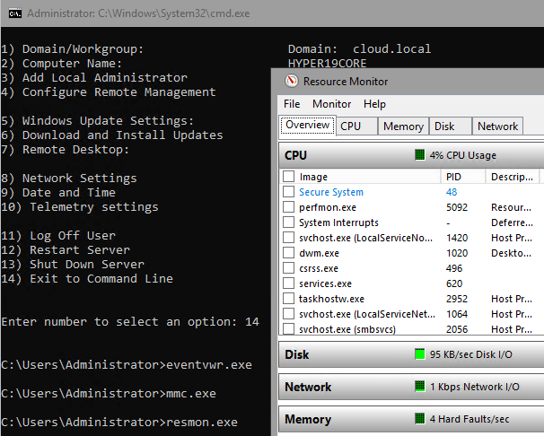Click the CPU usage green indicator
544x436 pixels.
[x=420, y=155]
